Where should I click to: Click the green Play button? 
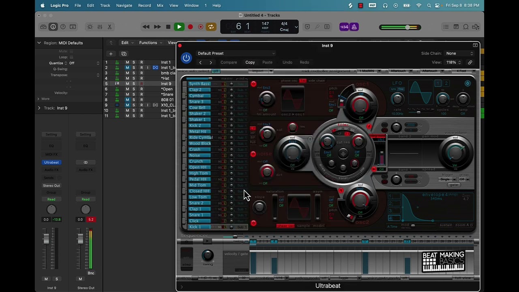(179, 27)
